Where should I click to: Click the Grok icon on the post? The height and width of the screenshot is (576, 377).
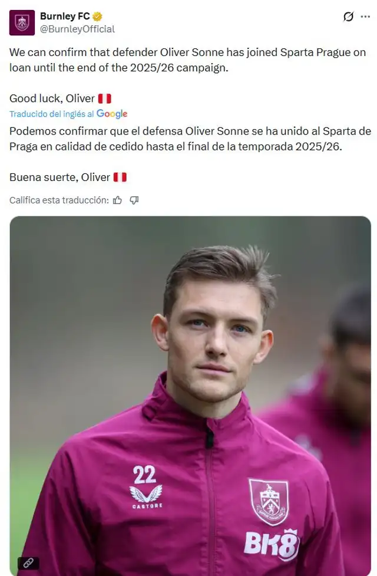click(x=348, y=17)
